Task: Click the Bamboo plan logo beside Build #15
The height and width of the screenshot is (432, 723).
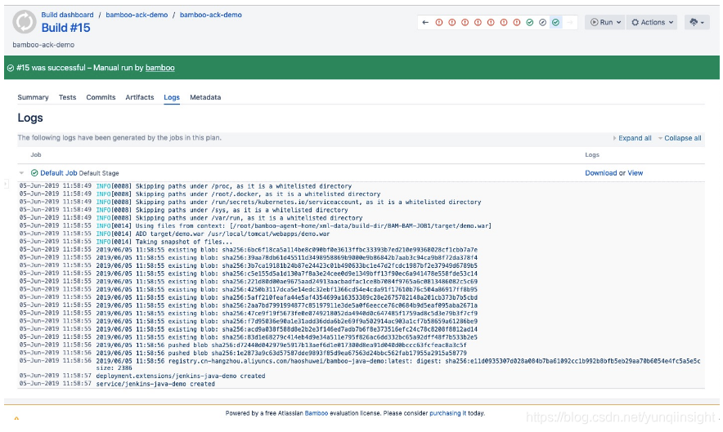Action: [x=25, y=22]
